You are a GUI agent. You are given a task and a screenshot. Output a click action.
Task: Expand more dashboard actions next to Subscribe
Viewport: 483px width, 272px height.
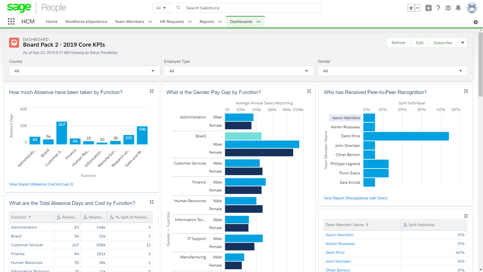coord(462,43)
